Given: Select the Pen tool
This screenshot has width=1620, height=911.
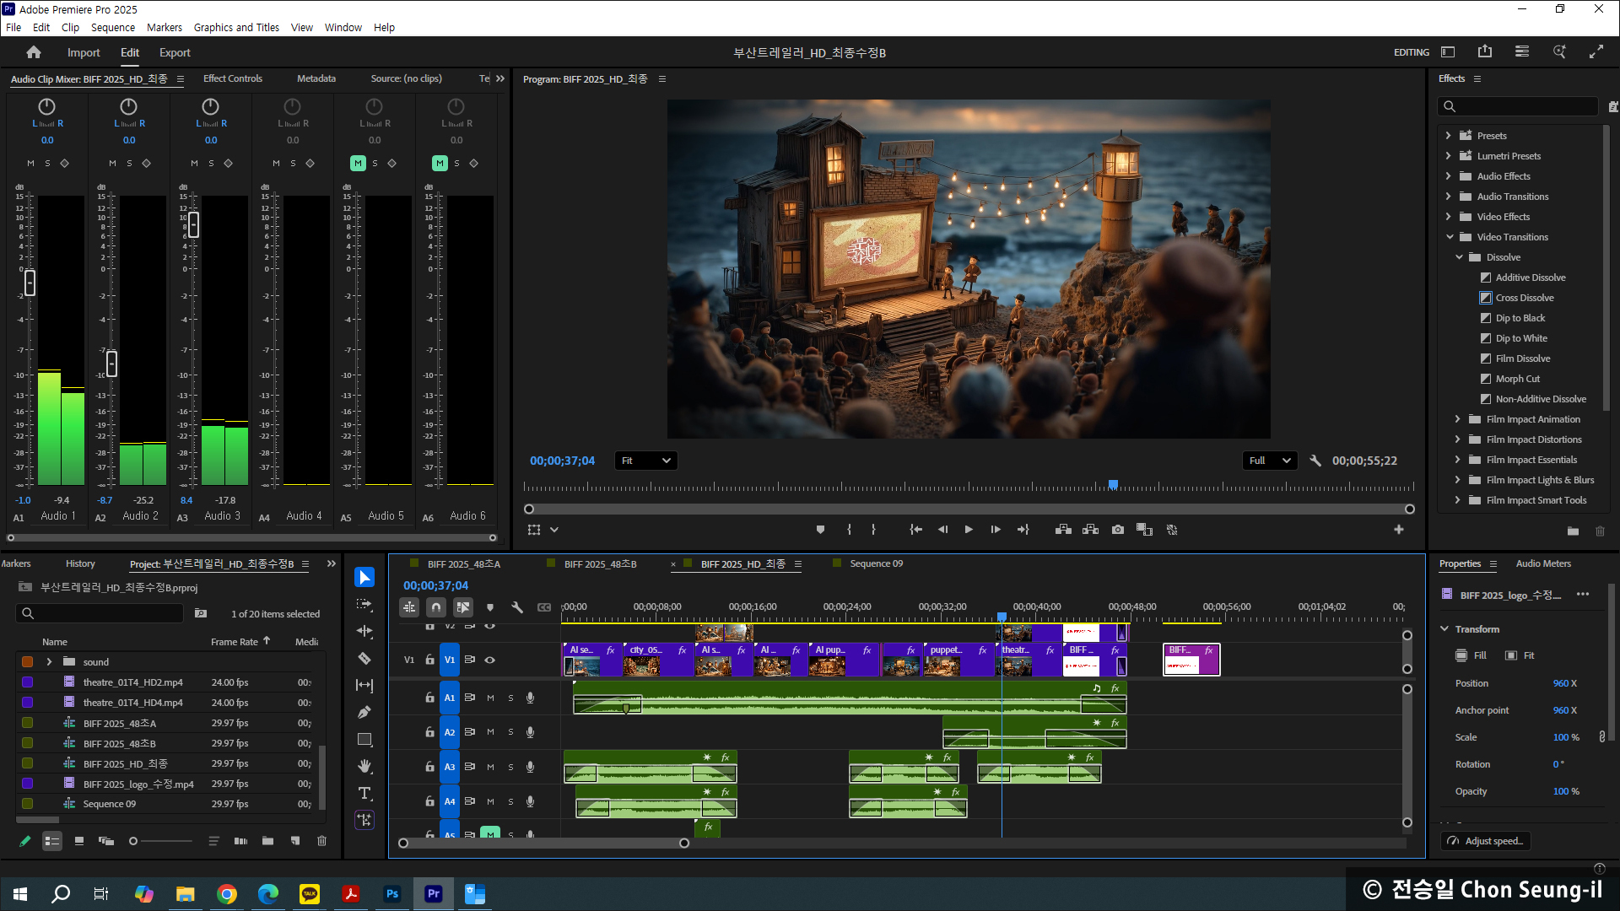Looking at the screenshot, I should [364, 712].
